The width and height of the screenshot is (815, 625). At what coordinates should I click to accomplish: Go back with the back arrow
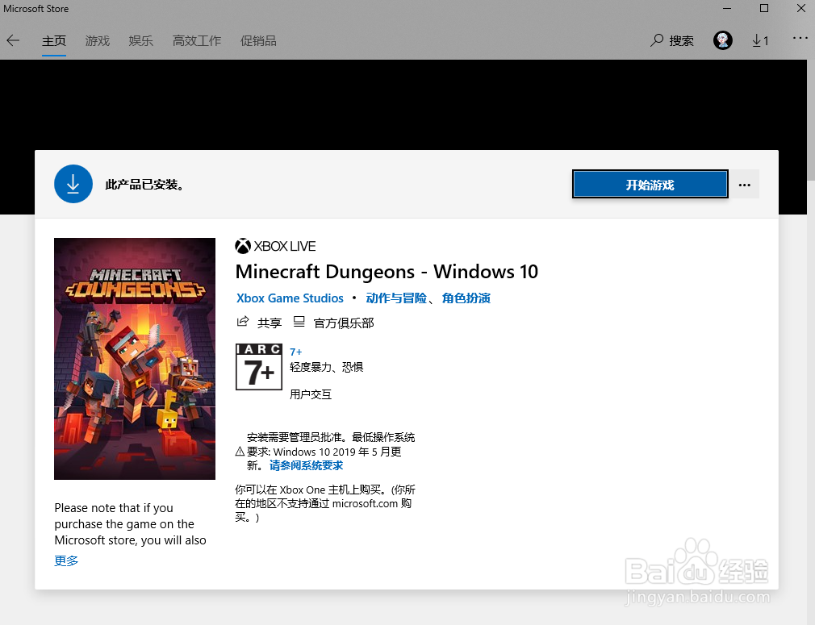pos(13,40)
